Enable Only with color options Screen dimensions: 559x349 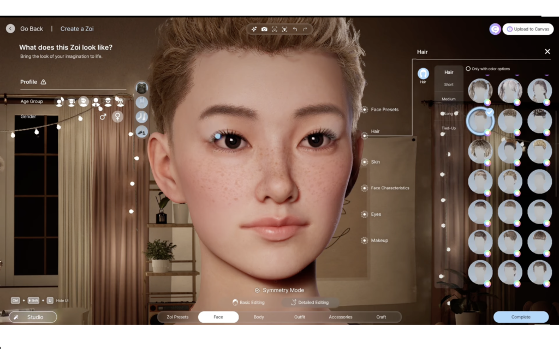(468, 69)
